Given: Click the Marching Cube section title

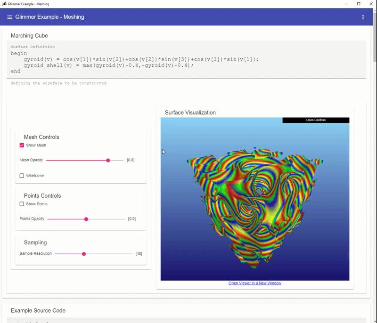Looking at the screenshot, I should (29, 36).
